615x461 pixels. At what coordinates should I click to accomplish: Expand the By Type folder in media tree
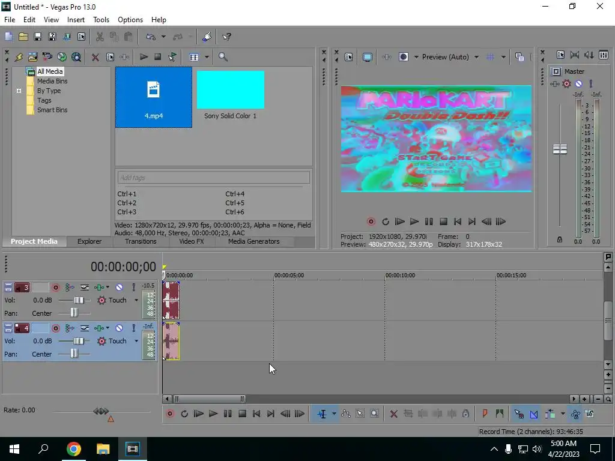[19, 91]
